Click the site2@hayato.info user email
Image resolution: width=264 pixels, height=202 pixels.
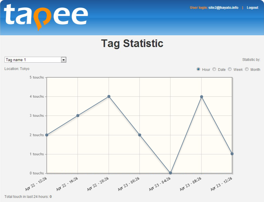coord(223,8)
